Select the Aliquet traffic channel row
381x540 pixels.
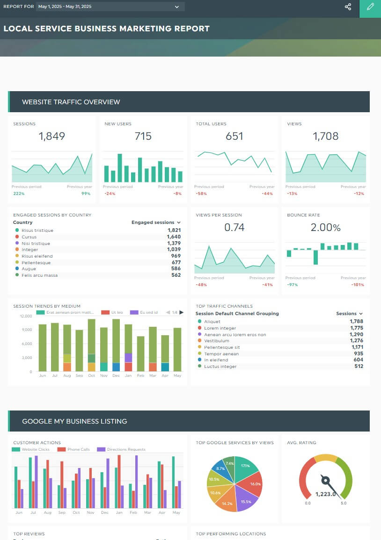pyautogui.click(x=212, y=322)
